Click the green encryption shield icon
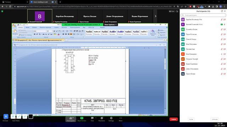227x127 pixels. pyautogui.click(x=2, y=11)
